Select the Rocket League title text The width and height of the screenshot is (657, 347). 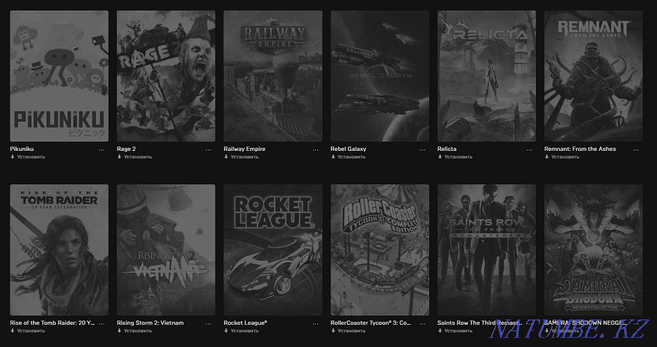tap(245, 323)
